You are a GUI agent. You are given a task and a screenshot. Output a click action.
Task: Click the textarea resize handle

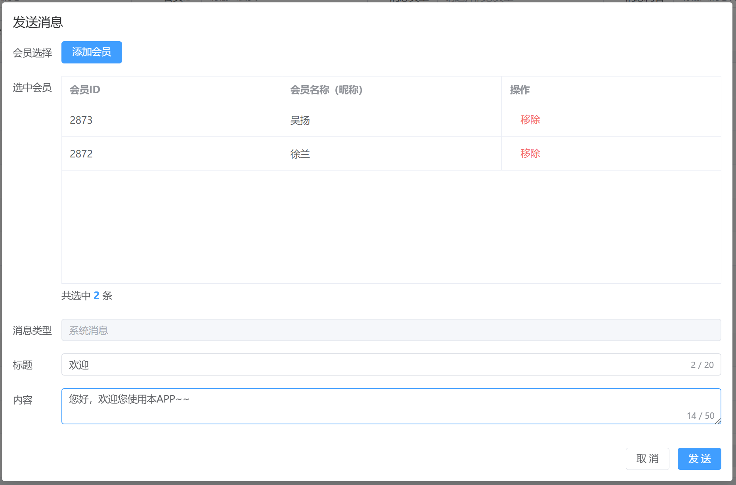[718, 421]
